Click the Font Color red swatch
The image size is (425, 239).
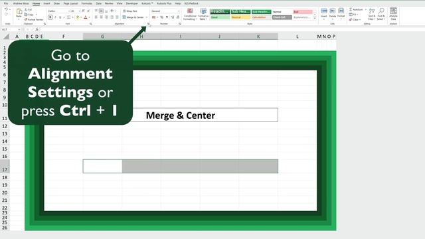point(86,17)
